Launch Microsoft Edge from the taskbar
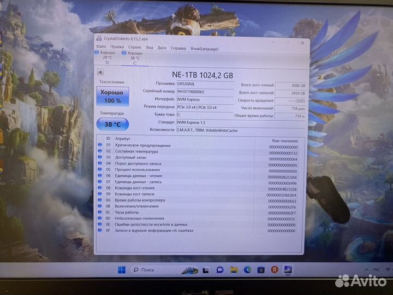Image resolution: width=393 pixels, height=295 pixels. (248, 270)
